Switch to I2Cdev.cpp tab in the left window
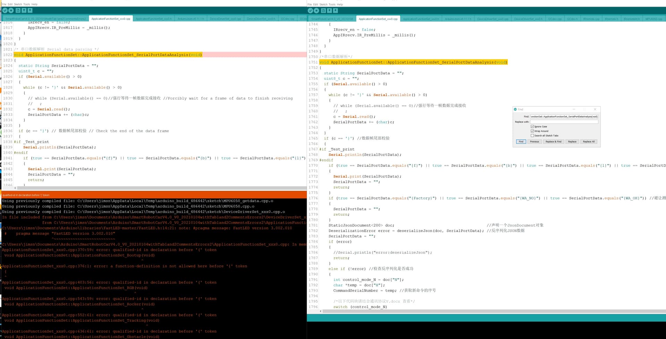 (x=288, y=19)
